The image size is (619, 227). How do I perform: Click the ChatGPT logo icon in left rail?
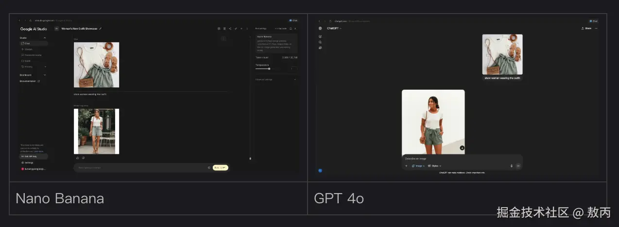pos(320,28)
